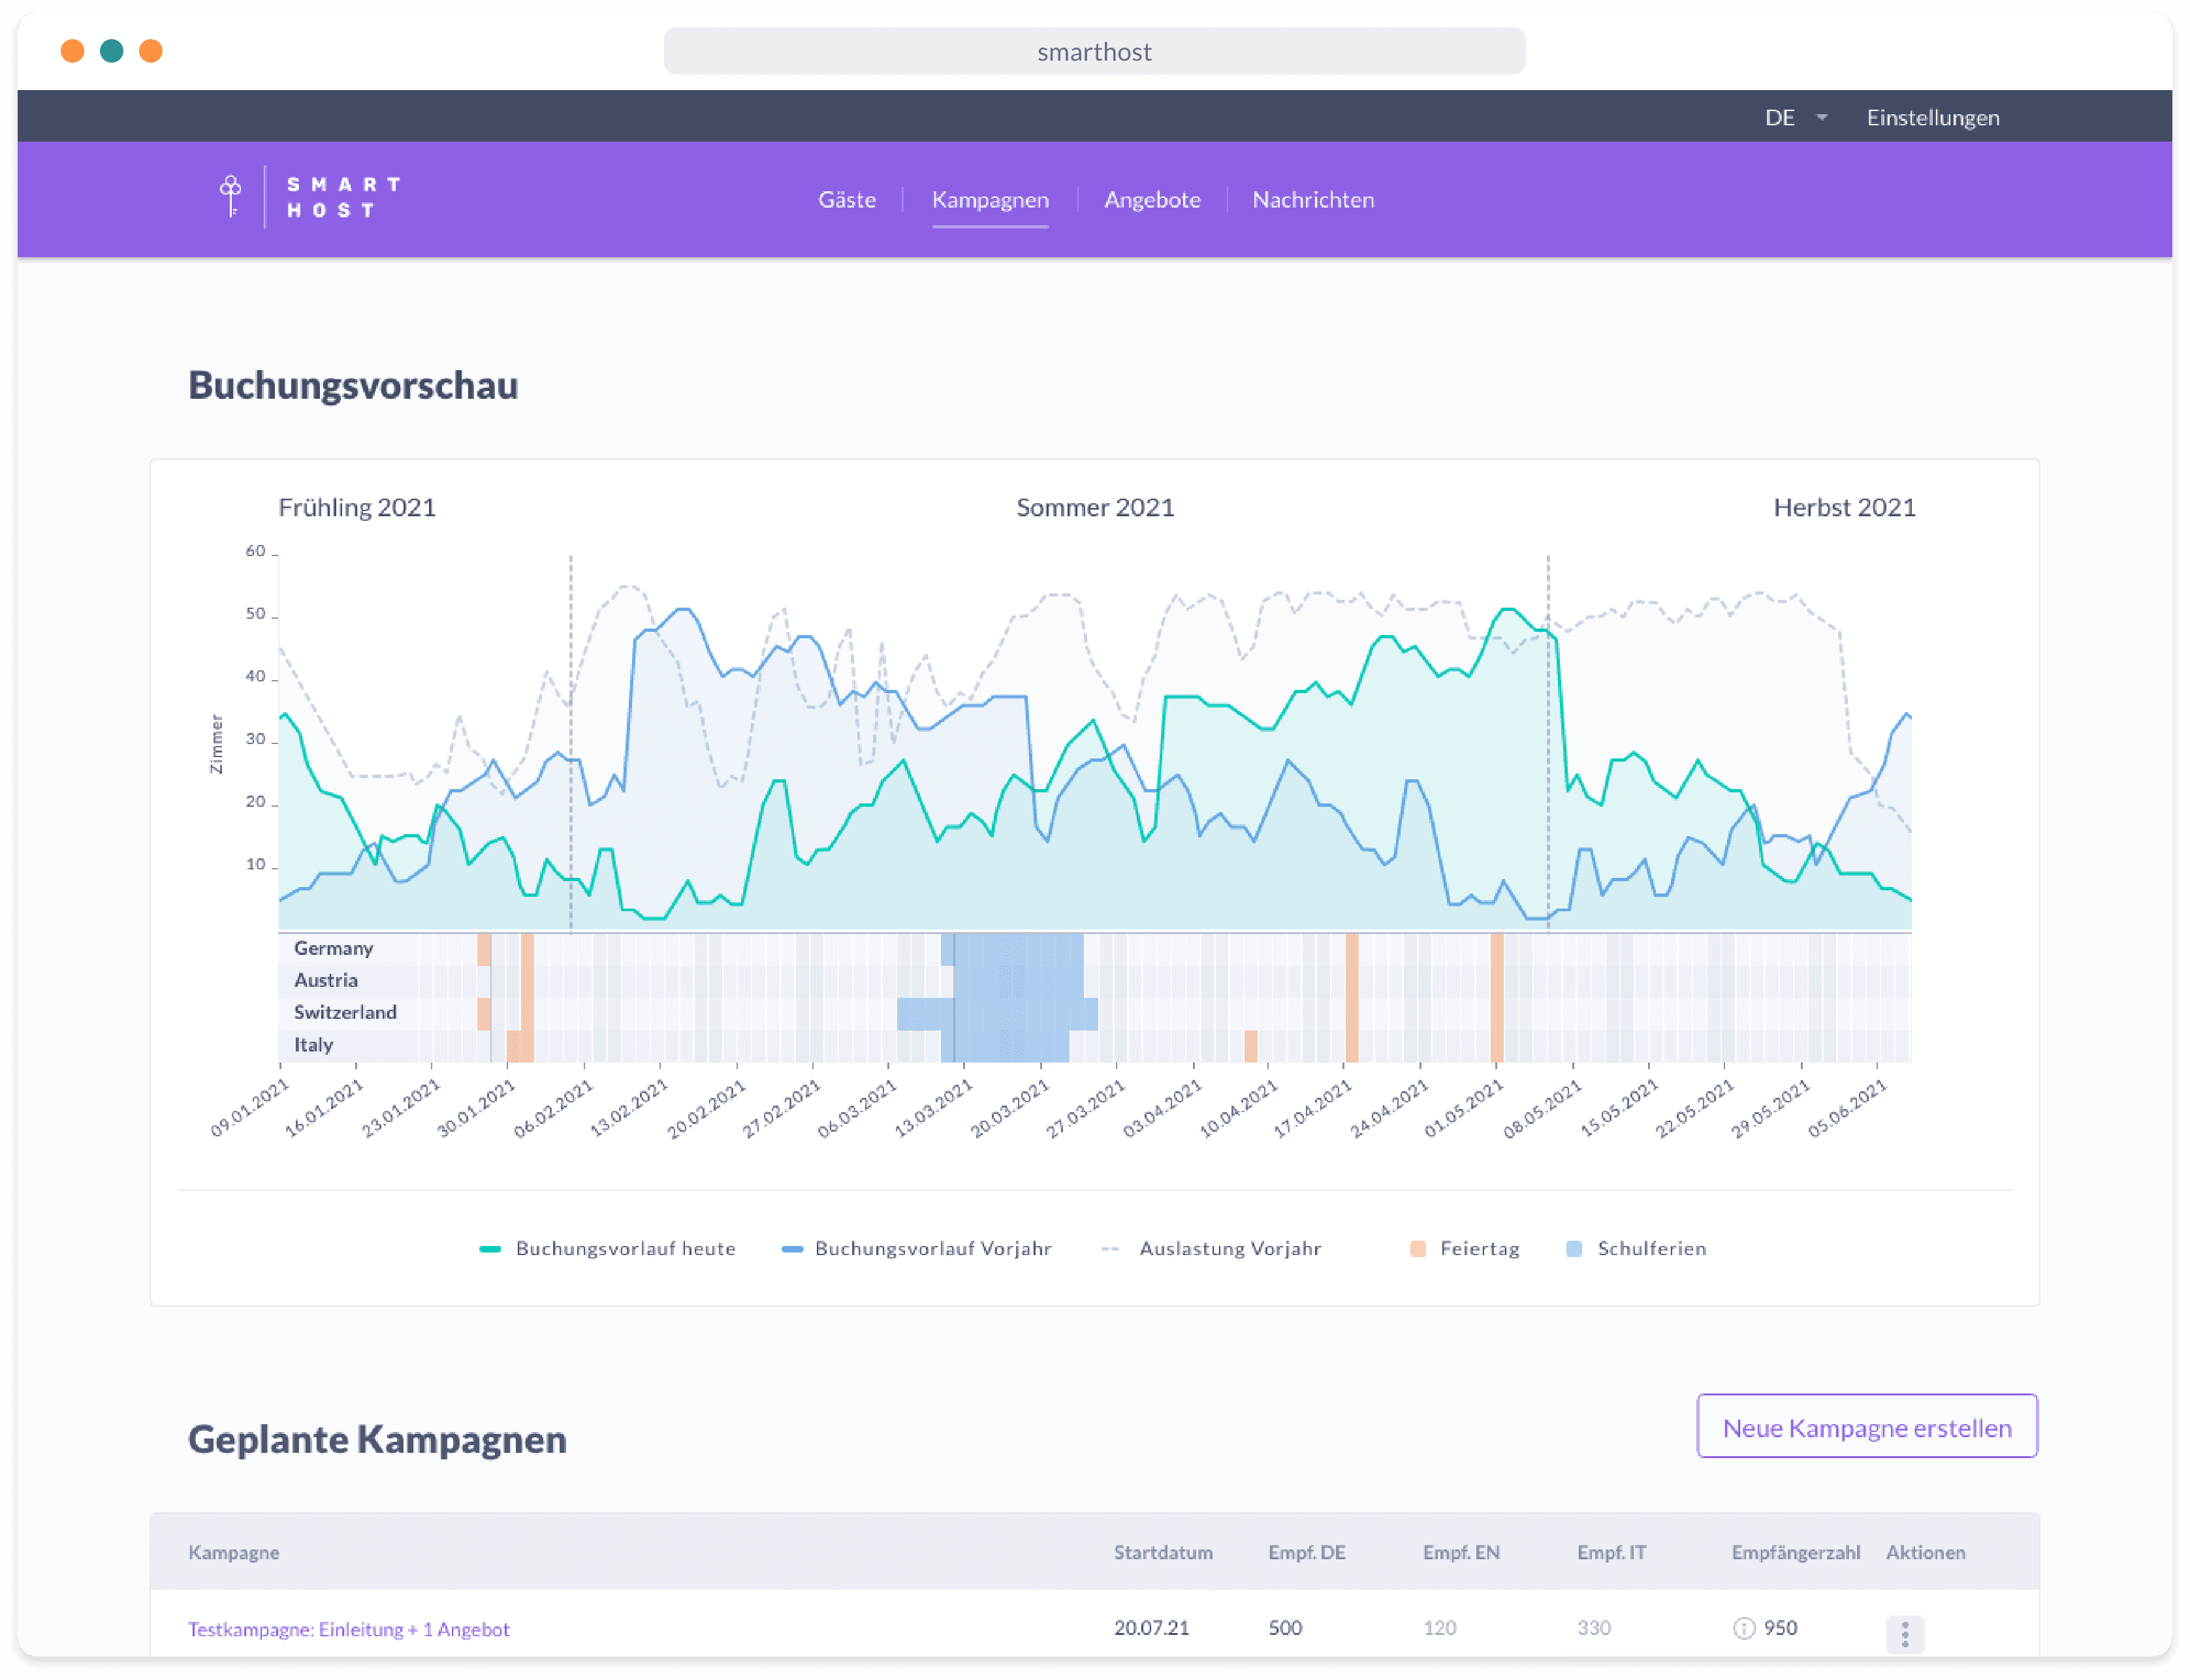Viewport: 2190px width, 1680px height.
Task: Open the DE language dropdown
Action: tap(1780, 117)
